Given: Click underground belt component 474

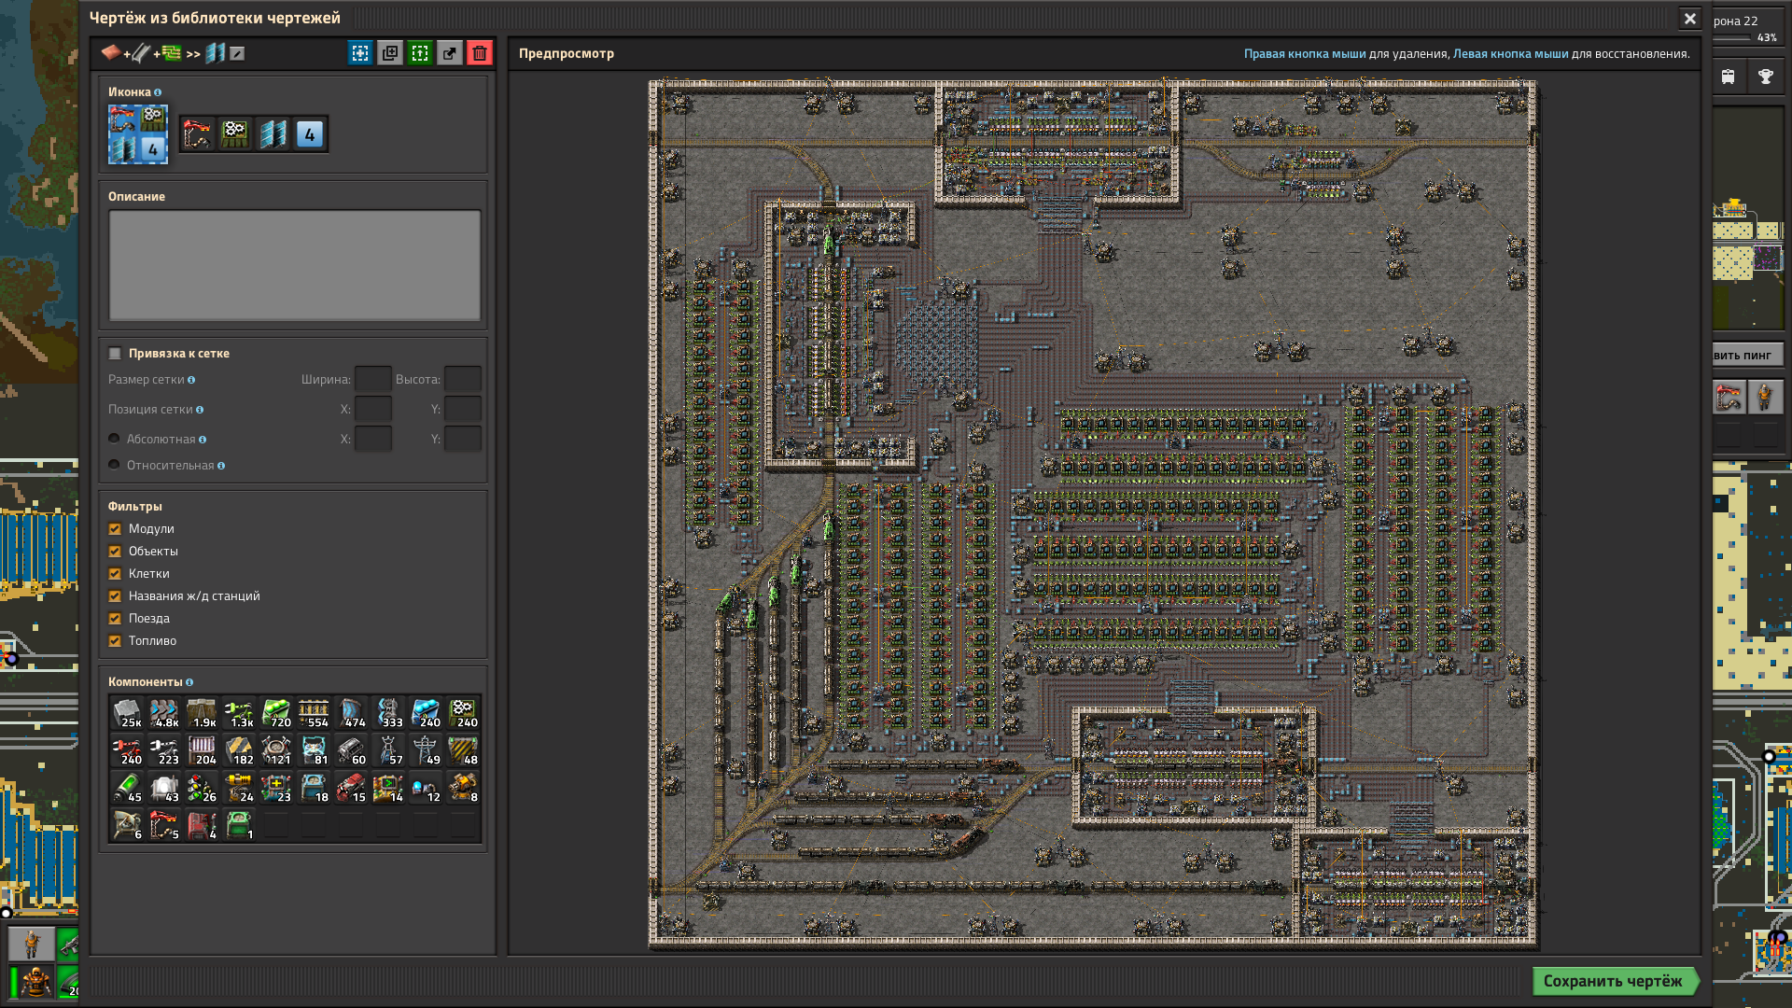Looking at the screenshot, I should (x=351, y=713).
